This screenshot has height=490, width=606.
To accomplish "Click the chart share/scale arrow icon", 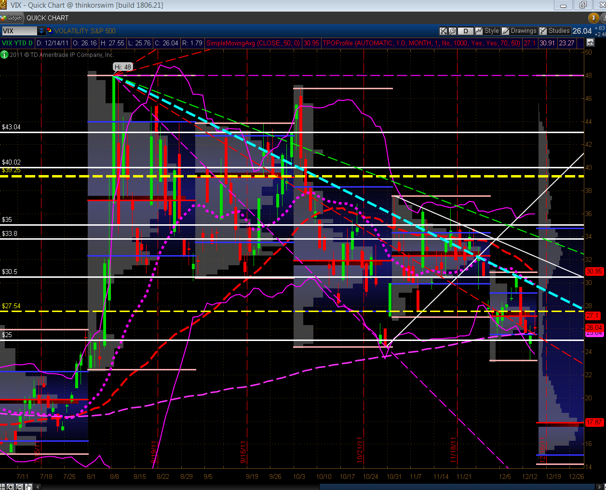I will click(x=444, y=31).
